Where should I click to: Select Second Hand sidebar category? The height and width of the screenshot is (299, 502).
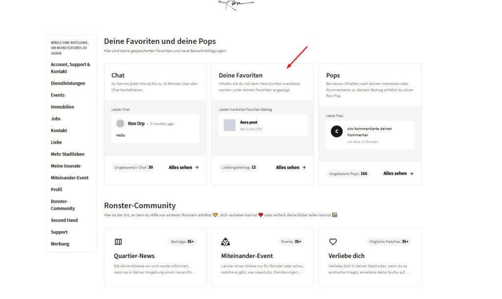[64, 220]
